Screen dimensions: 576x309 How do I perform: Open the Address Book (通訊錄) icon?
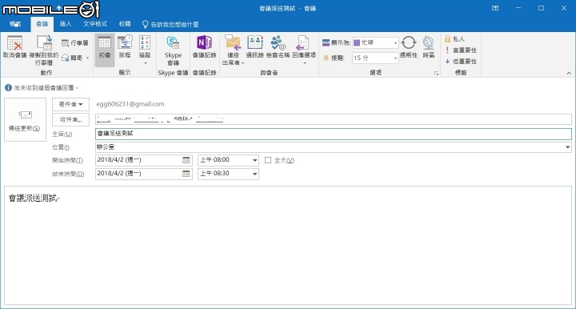(255, 42)
